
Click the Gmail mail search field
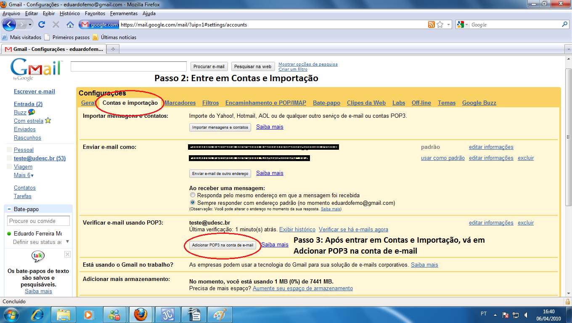pyautogui.click(x=129, y=66)
